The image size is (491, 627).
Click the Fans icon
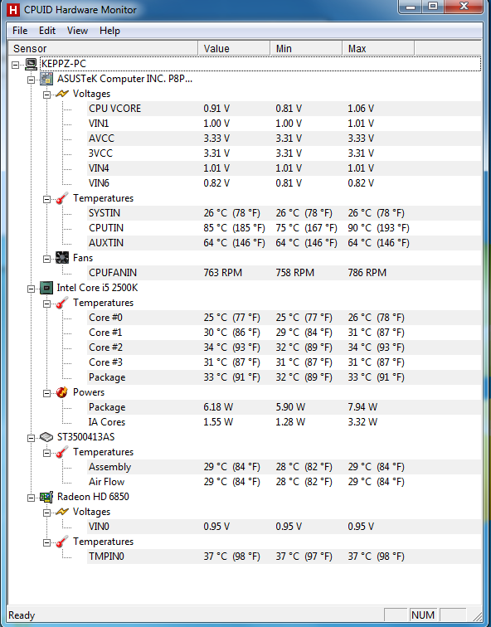pos(62,258)
